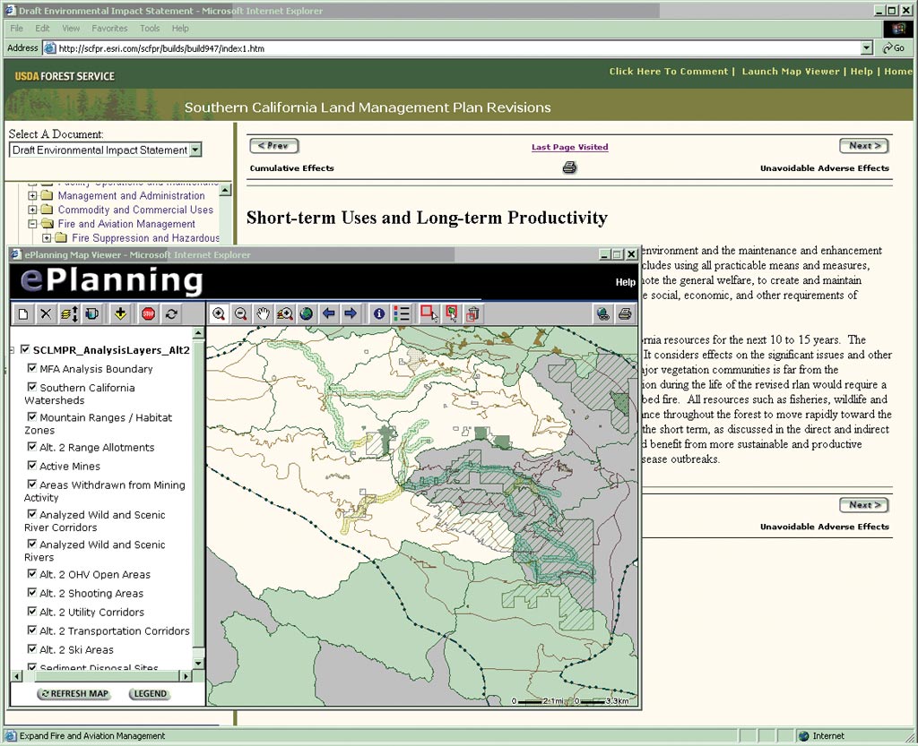Viewport: 918px width, 746px height.
Task: Click the layer properties cup-shaped icon
Action: 92,314
